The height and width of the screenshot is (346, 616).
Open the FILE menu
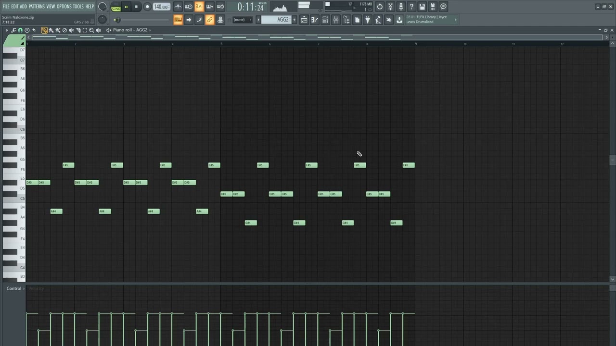(x=6, y=7)
